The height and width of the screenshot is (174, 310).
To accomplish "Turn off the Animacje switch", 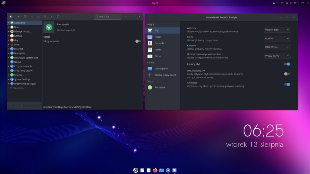I will pos(287,84).
